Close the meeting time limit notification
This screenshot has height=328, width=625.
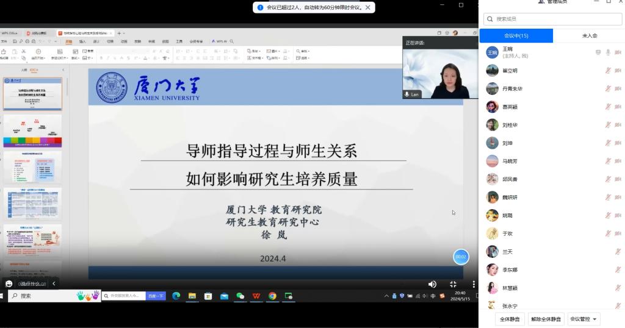pos(368,7)
